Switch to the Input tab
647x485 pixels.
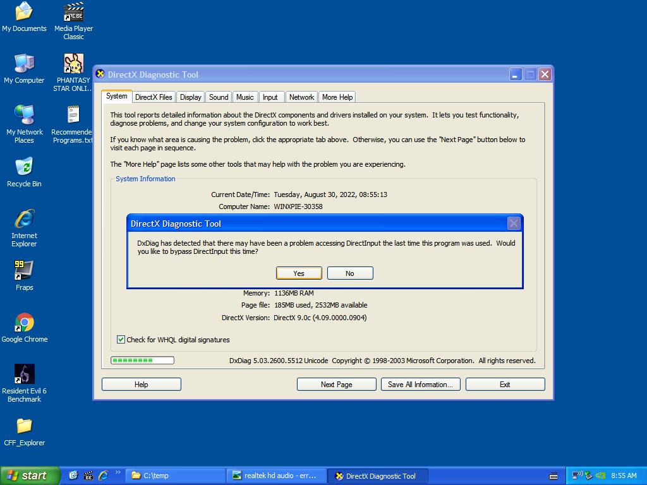coord(270,97)
